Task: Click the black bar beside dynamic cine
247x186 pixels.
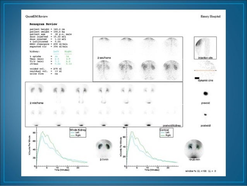Action: pyautogui.click(x=198, y=78)
